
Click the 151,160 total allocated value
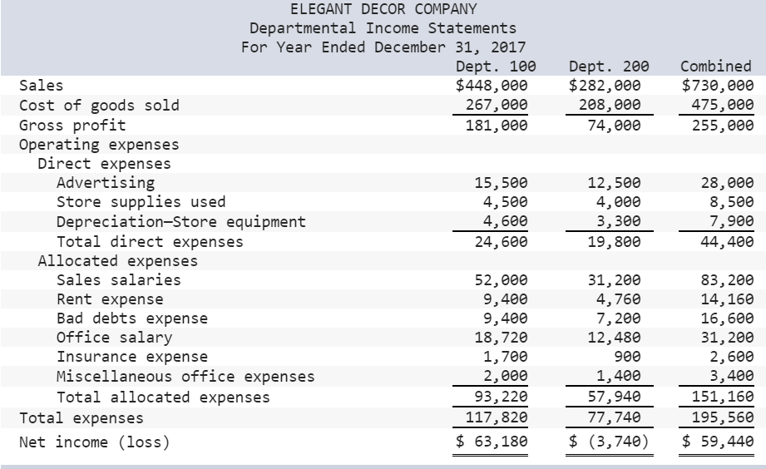723,397
